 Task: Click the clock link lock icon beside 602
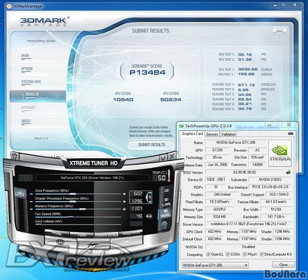[x=150, y=197]
